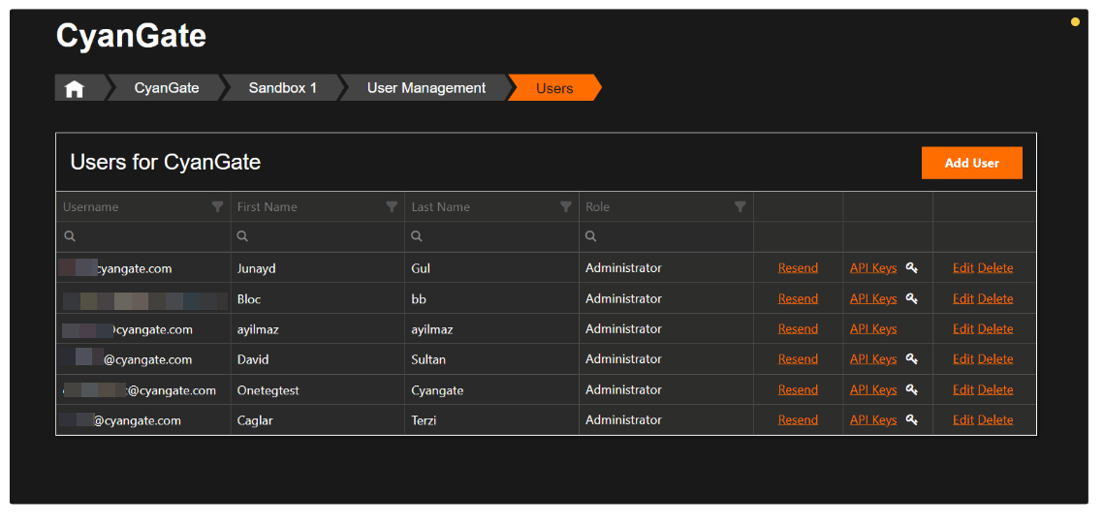Select the CyanGate breadcrumb item
The width and height of the screenshot is (1104, 526).
167,88
